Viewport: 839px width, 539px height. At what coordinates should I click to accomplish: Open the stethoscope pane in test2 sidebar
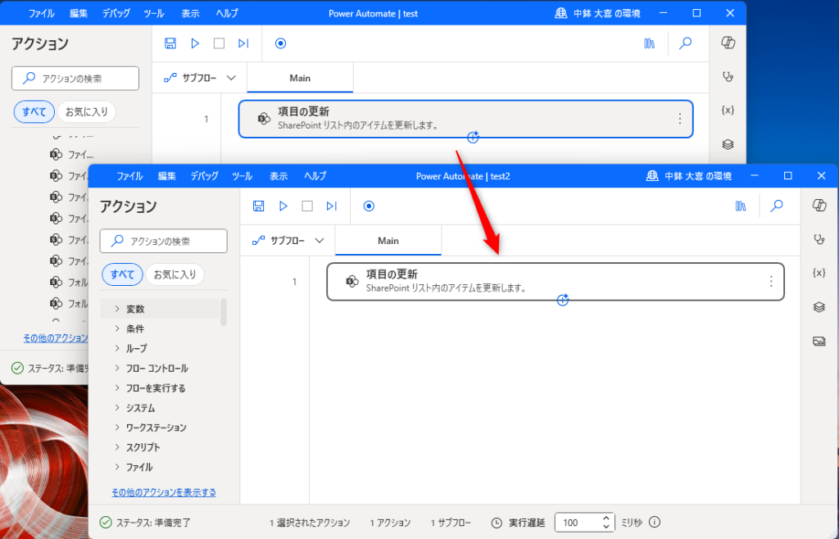tap(819, 239)
